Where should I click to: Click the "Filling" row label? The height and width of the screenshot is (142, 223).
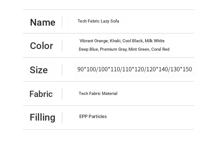(42, 117)
